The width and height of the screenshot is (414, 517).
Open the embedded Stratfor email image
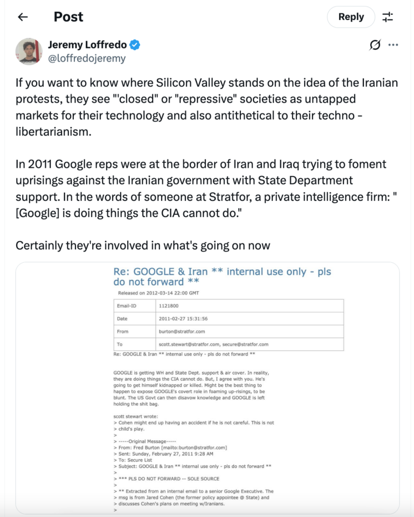pyautogui.click(x=207, y=387)
